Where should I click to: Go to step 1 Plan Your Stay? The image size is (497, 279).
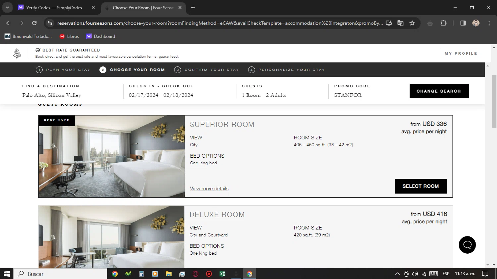pyautogui.click(x=63, y=70)
